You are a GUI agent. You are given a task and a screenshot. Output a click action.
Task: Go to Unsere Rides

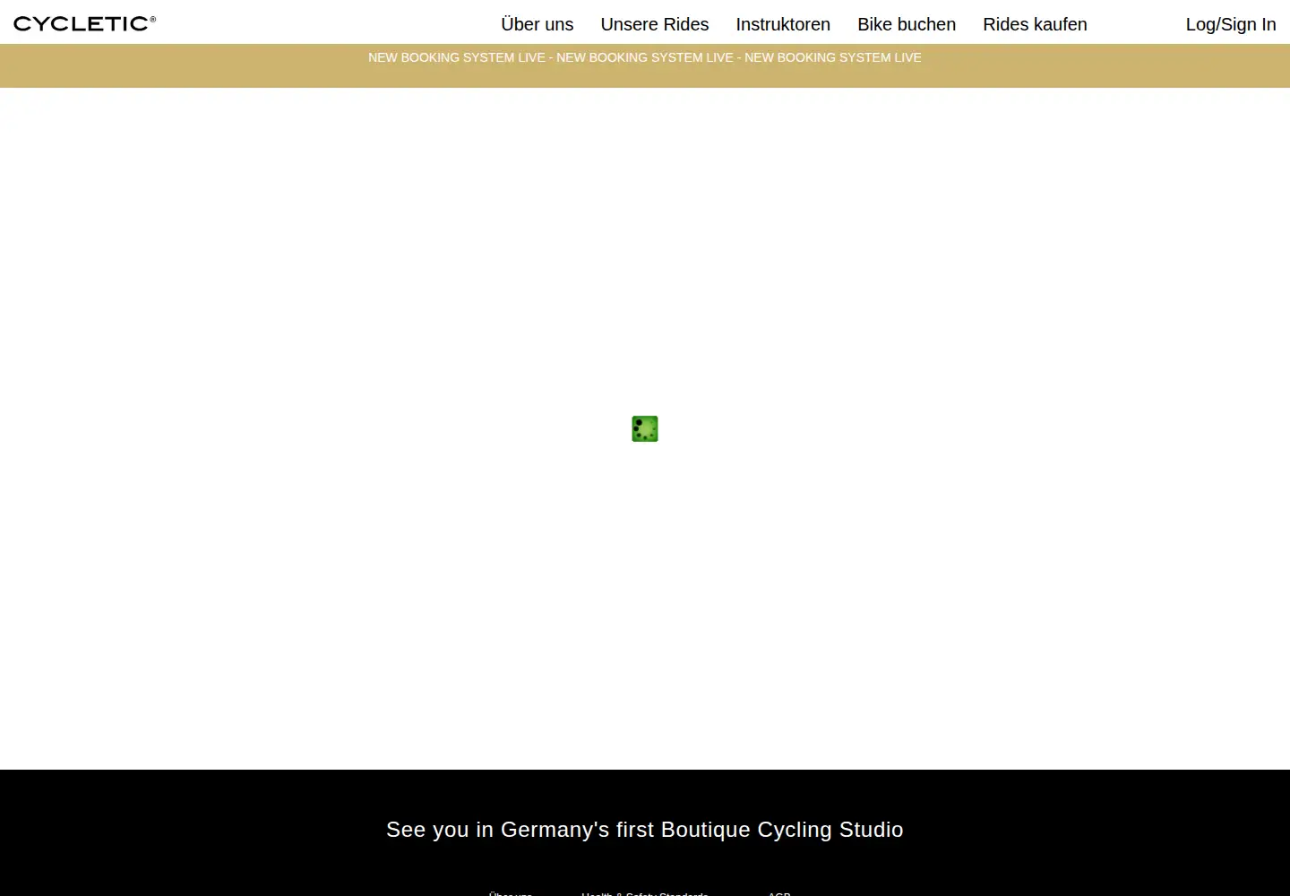655,24
